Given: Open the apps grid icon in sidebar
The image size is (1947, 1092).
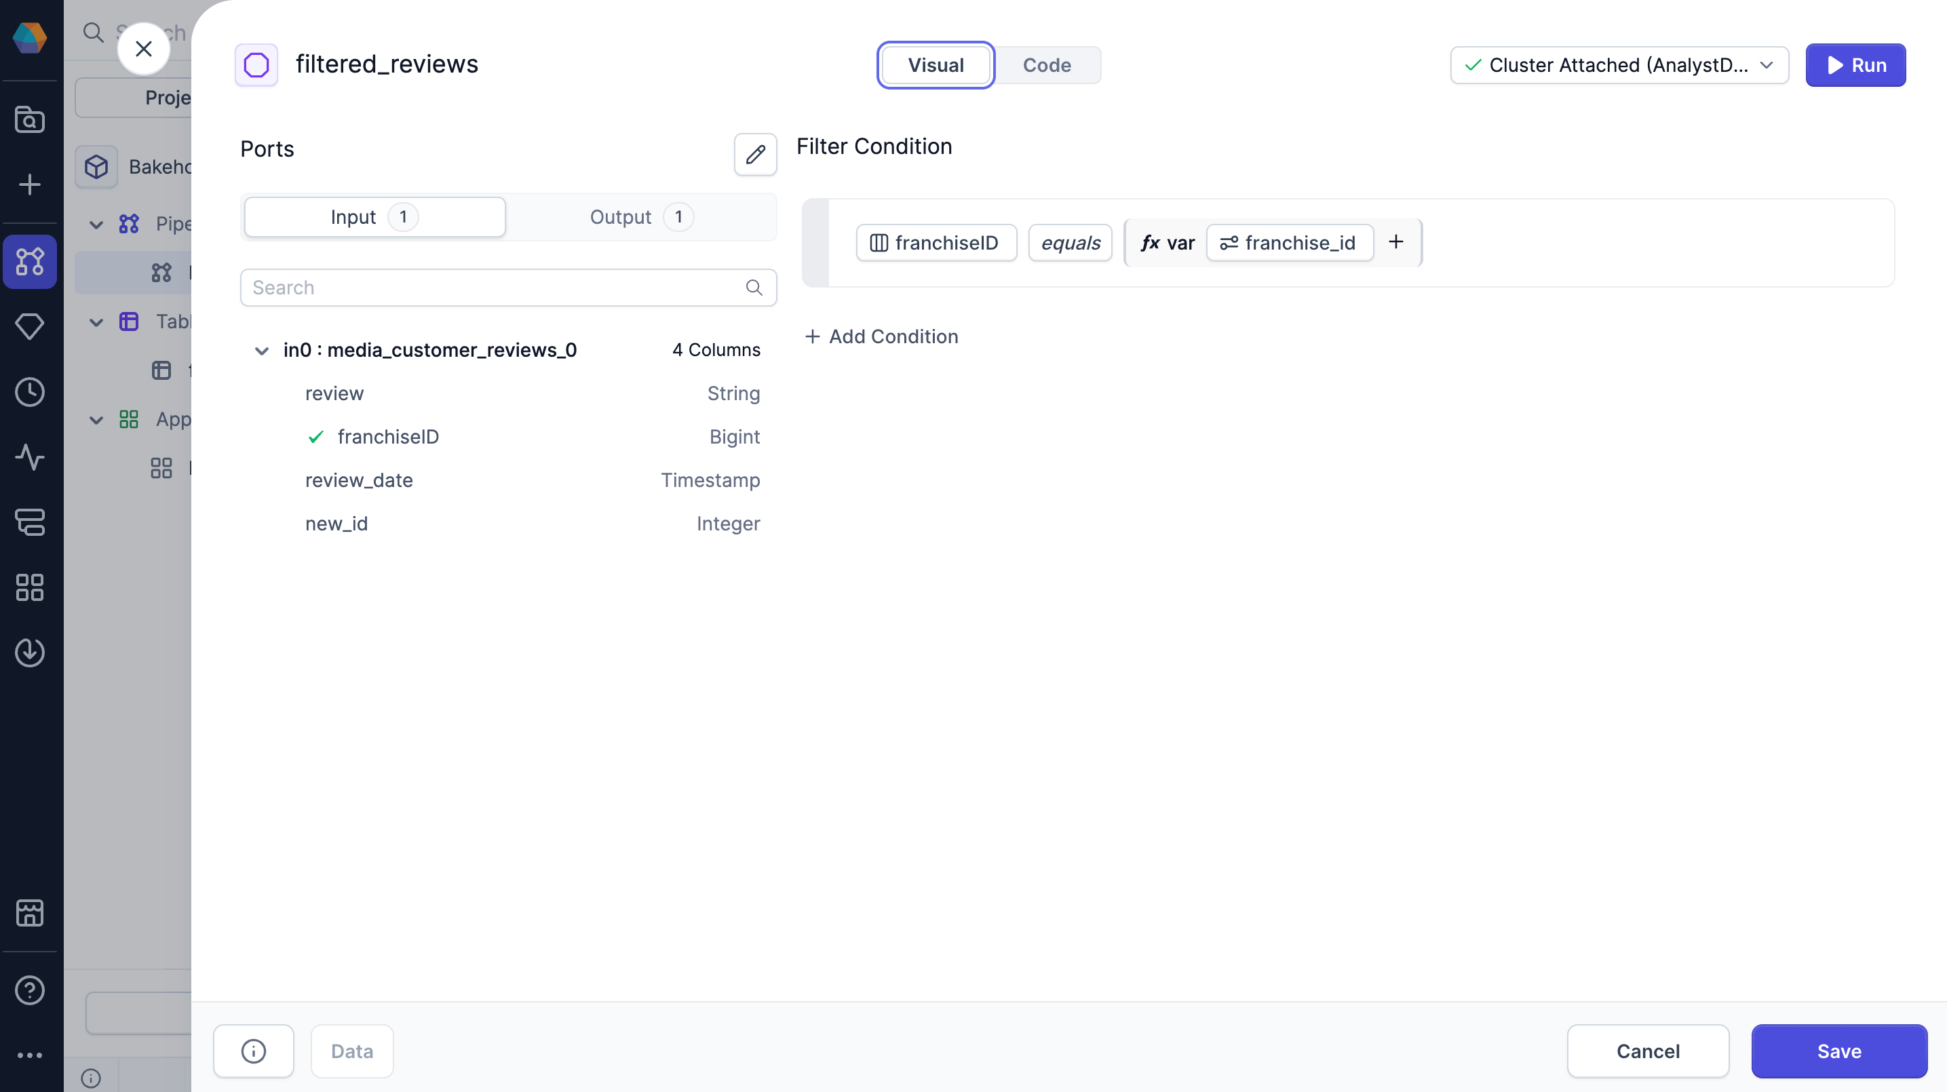Looking at the screenshot, I should (x=31, y=588).
